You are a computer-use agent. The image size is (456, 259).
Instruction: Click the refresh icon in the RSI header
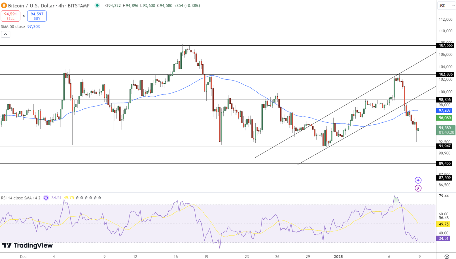point(46,198)
